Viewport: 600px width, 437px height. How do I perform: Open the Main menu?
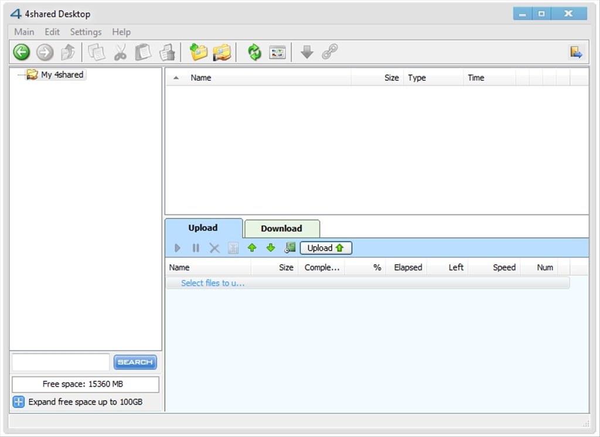[x=24, y=32]
